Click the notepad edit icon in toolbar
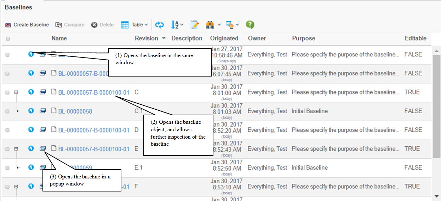 (x=195, y=25)
